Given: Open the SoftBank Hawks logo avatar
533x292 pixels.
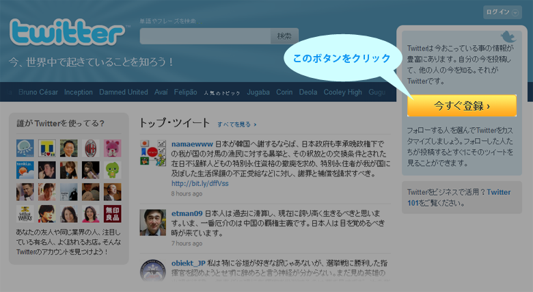Looking at the screenshot, I should click(x=25, y=214).
